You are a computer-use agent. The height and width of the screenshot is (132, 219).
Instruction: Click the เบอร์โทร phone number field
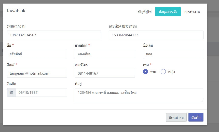tap(105, 73)
